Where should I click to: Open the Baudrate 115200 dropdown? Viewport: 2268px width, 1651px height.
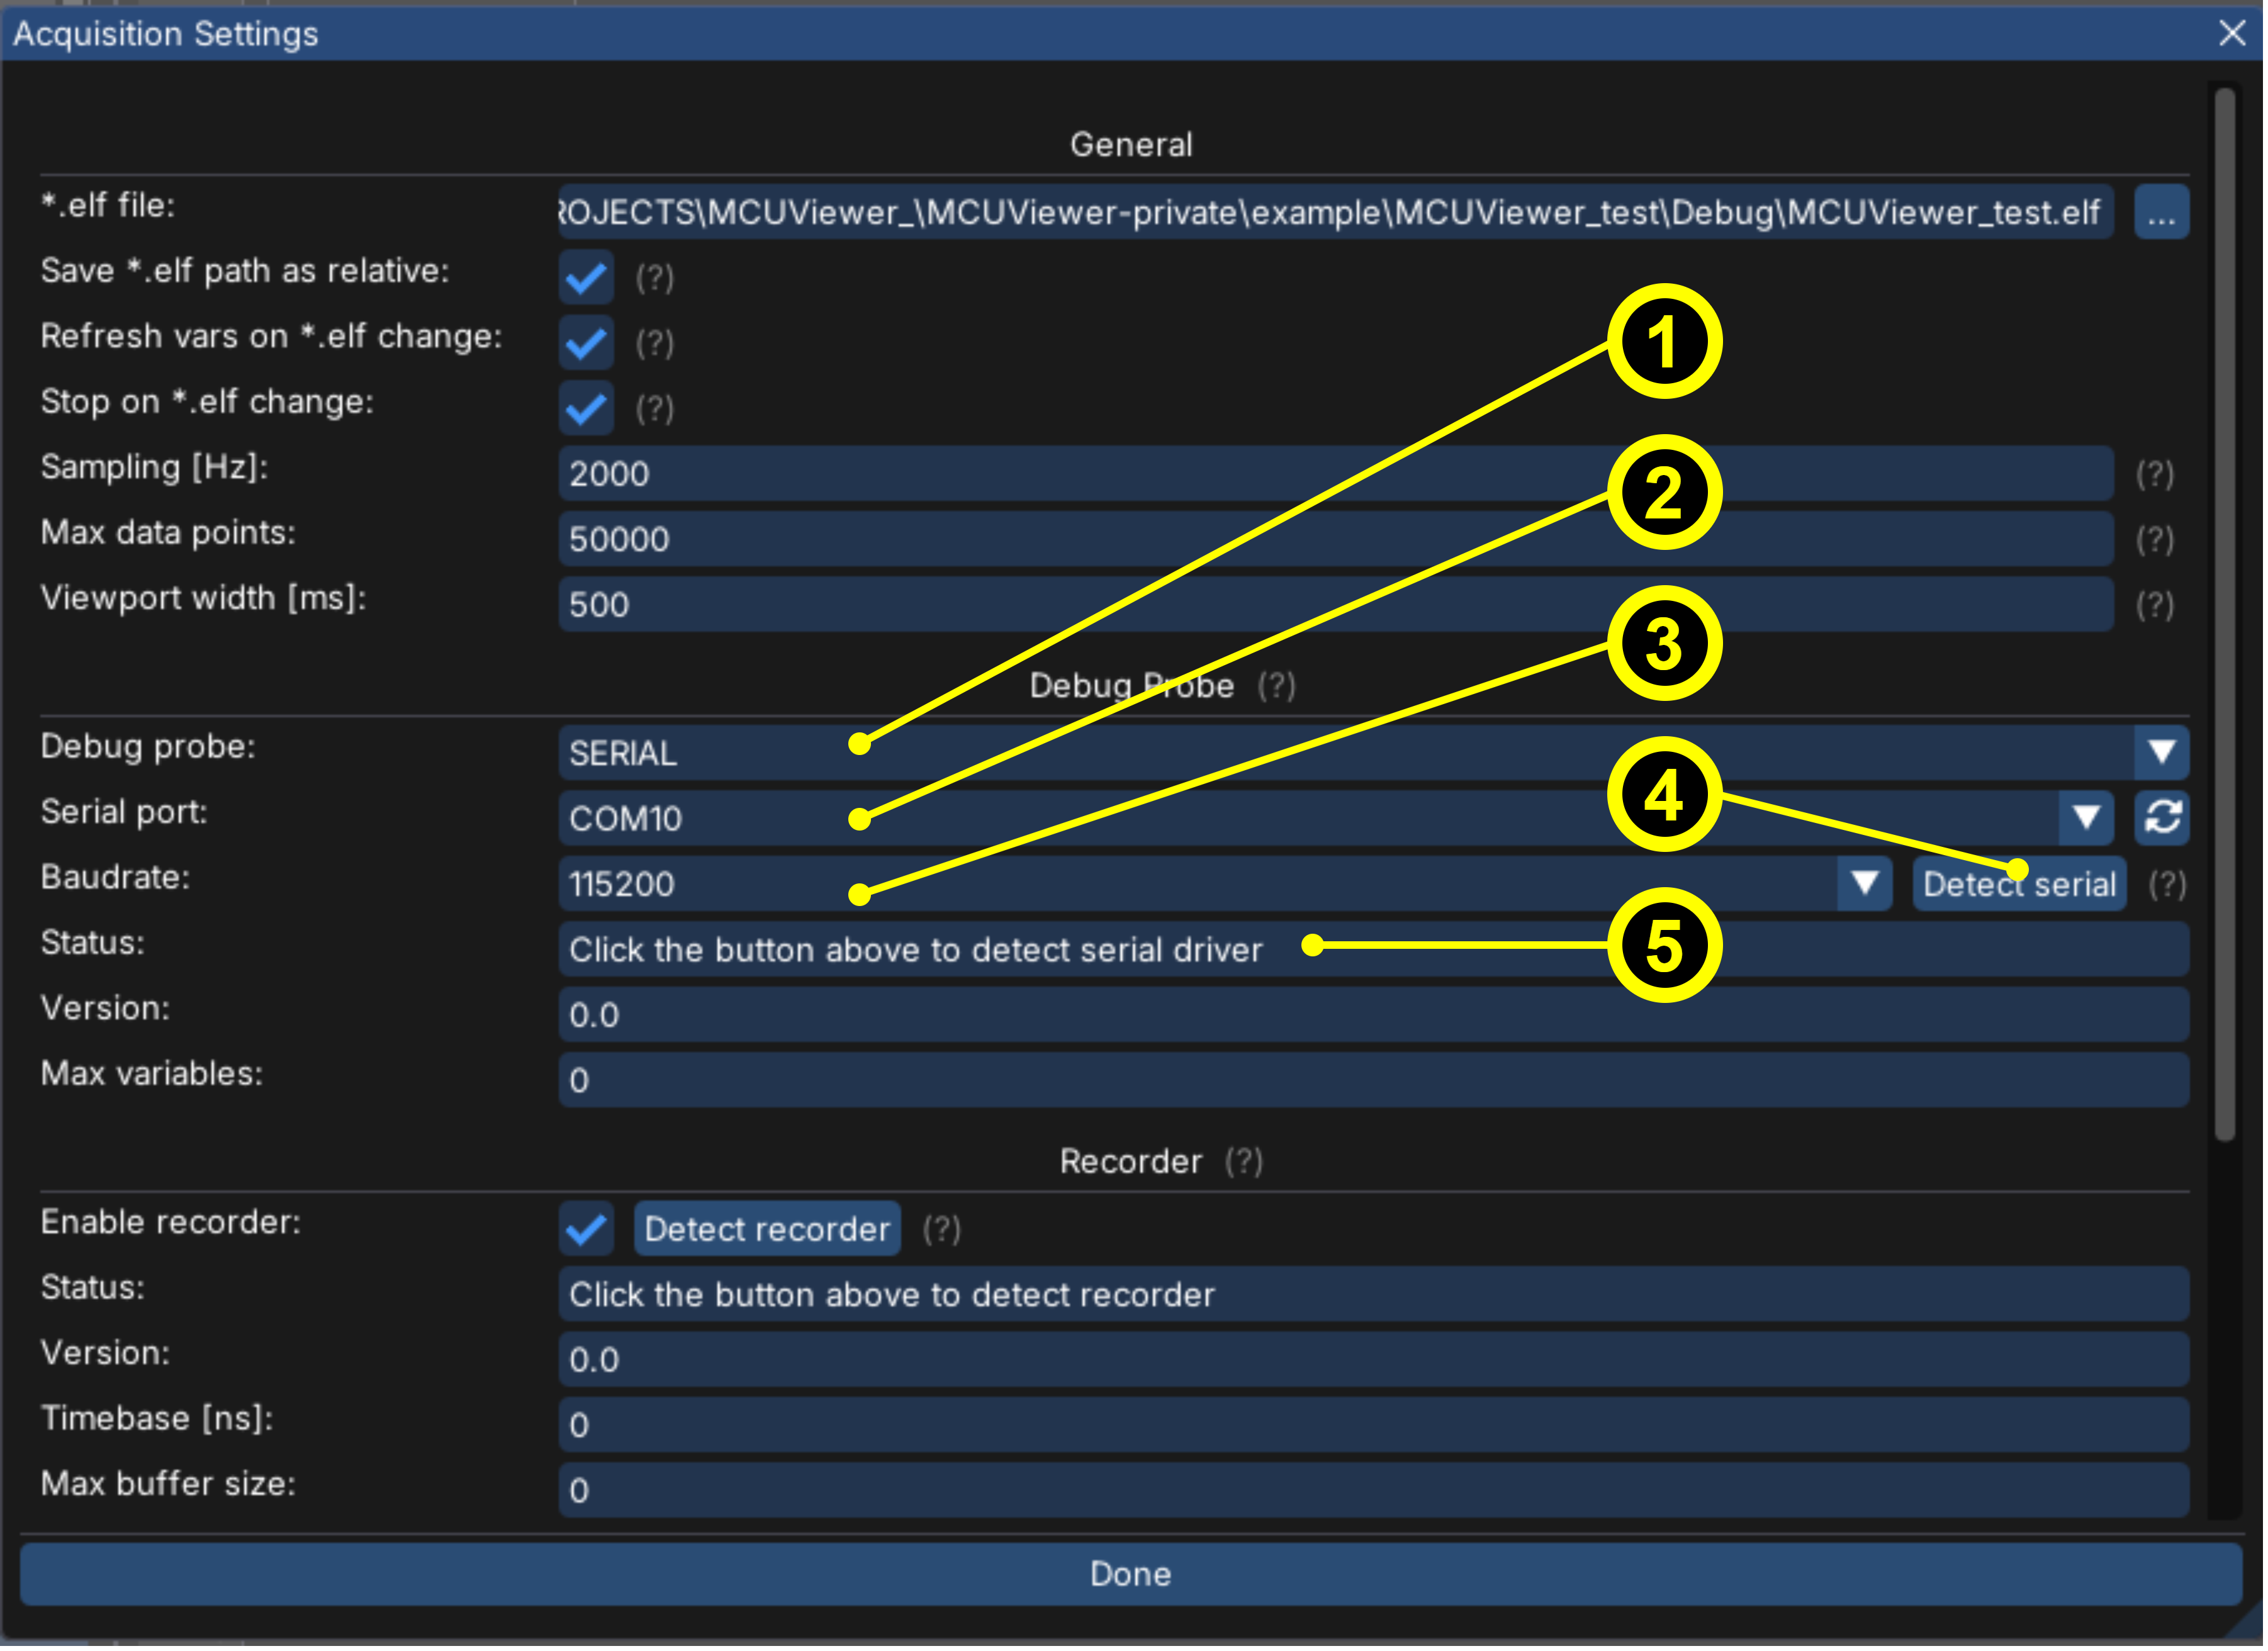pos(1863,883)
